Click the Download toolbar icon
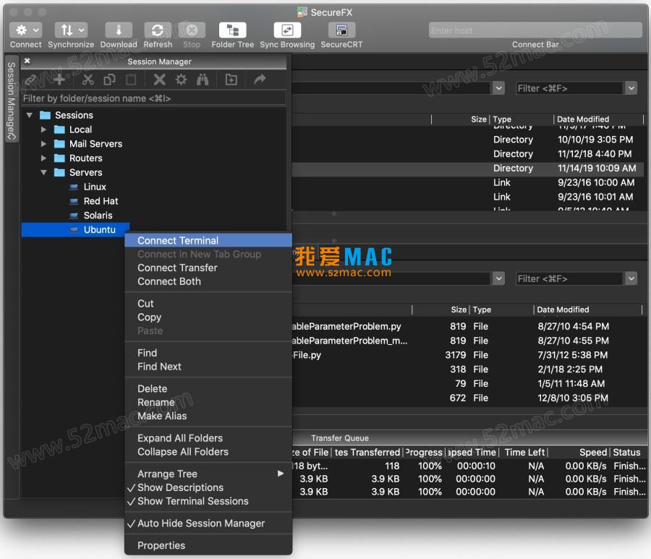The image size is (651, 559). coord(119,30)
